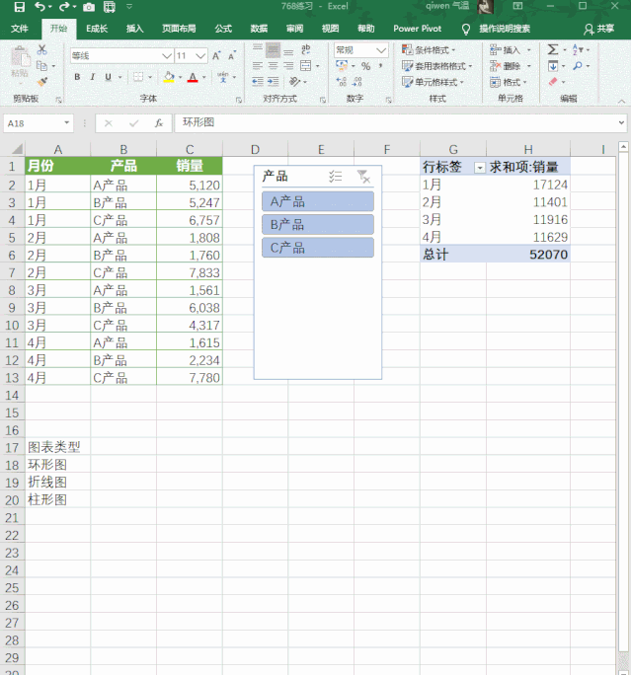Screen dimensions: 631x675
Task: Click the AutoSum sigma icon
Action: tap(553, 49)
